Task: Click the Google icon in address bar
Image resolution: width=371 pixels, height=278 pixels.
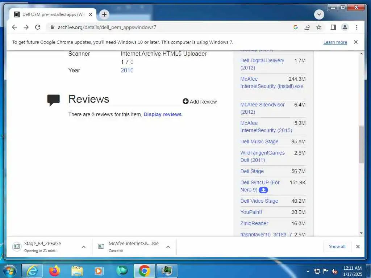Action: 296,27
